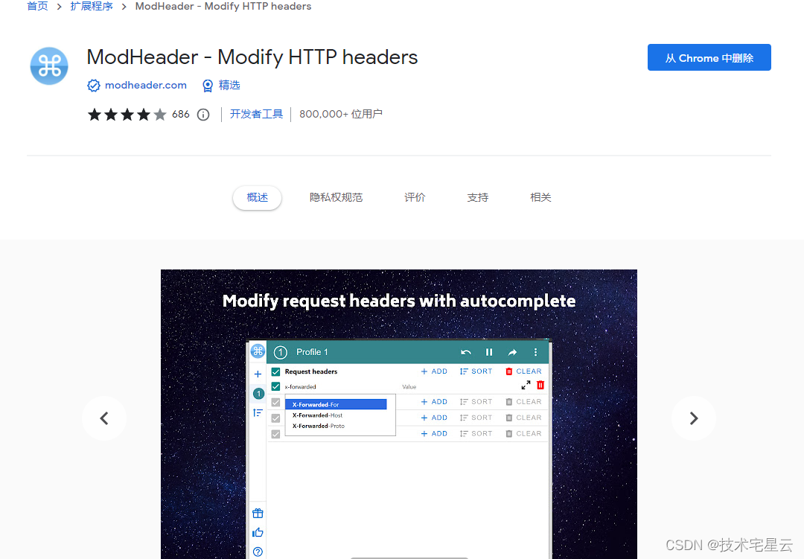This screenshot has height=559, width=804.
Task: Expand the header row with diagonal arrows icon
Action: 526,385
